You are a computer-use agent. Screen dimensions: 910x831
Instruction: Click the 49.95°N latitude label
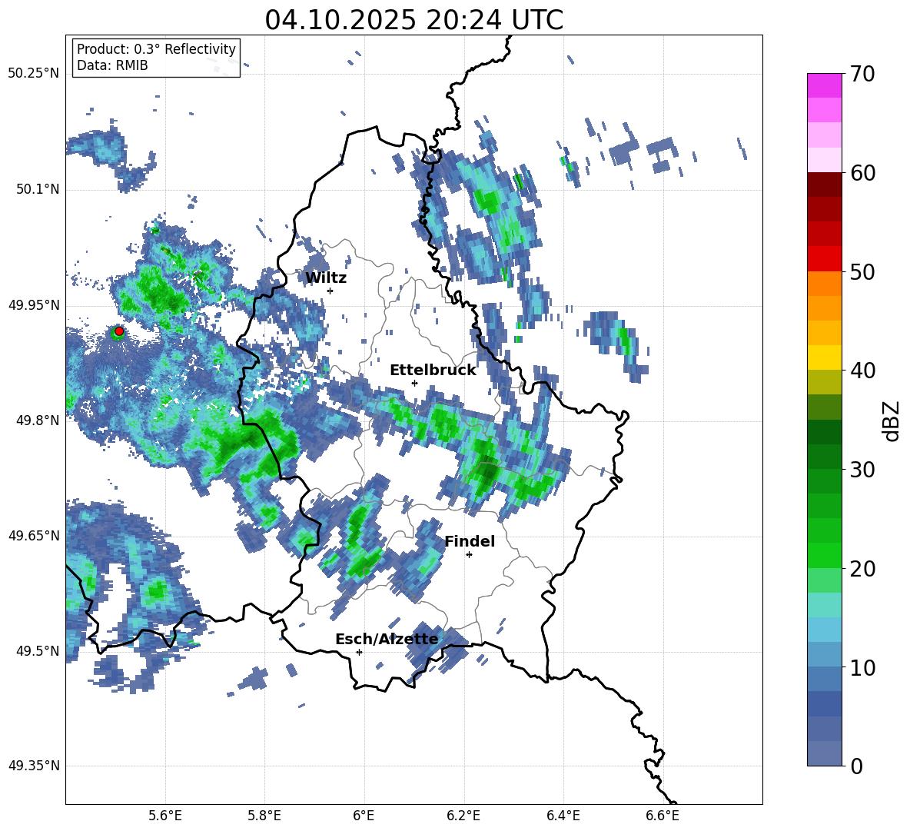pos(34,305)
